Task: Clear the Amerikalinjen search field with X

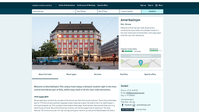Action: click(74, 11)
